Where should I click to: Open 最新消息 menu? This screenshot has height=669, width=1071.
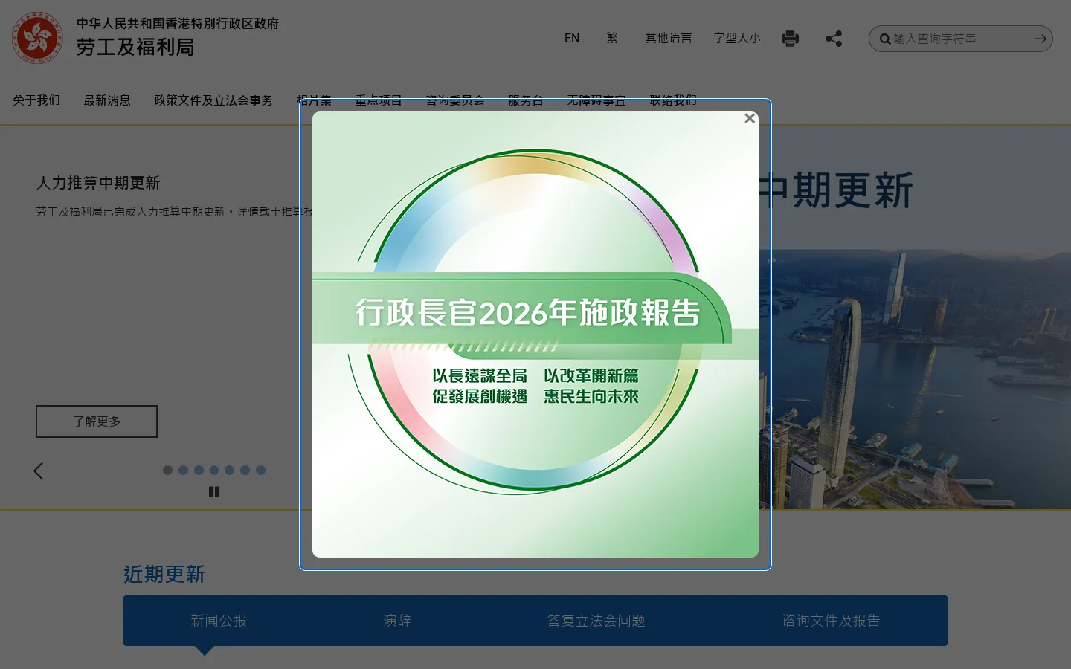pyautogui.click(x=107, y=100)
